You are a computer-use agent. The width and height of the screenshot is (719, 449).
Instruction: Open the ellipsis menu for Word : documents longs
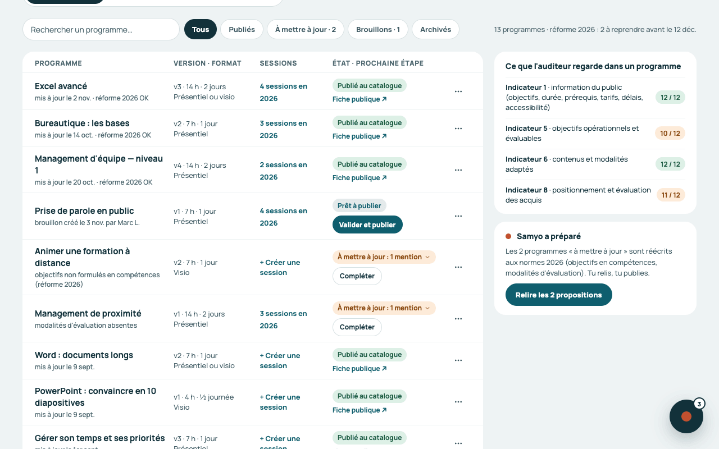click(x=458, y=360)
